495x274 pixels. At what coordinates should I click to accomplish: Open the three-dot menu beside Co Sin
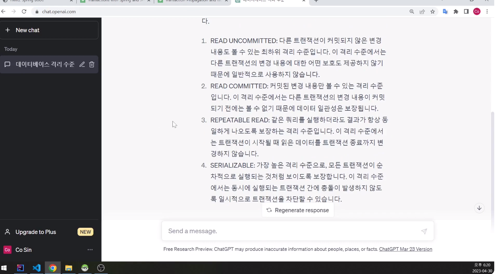click(90, 250)
